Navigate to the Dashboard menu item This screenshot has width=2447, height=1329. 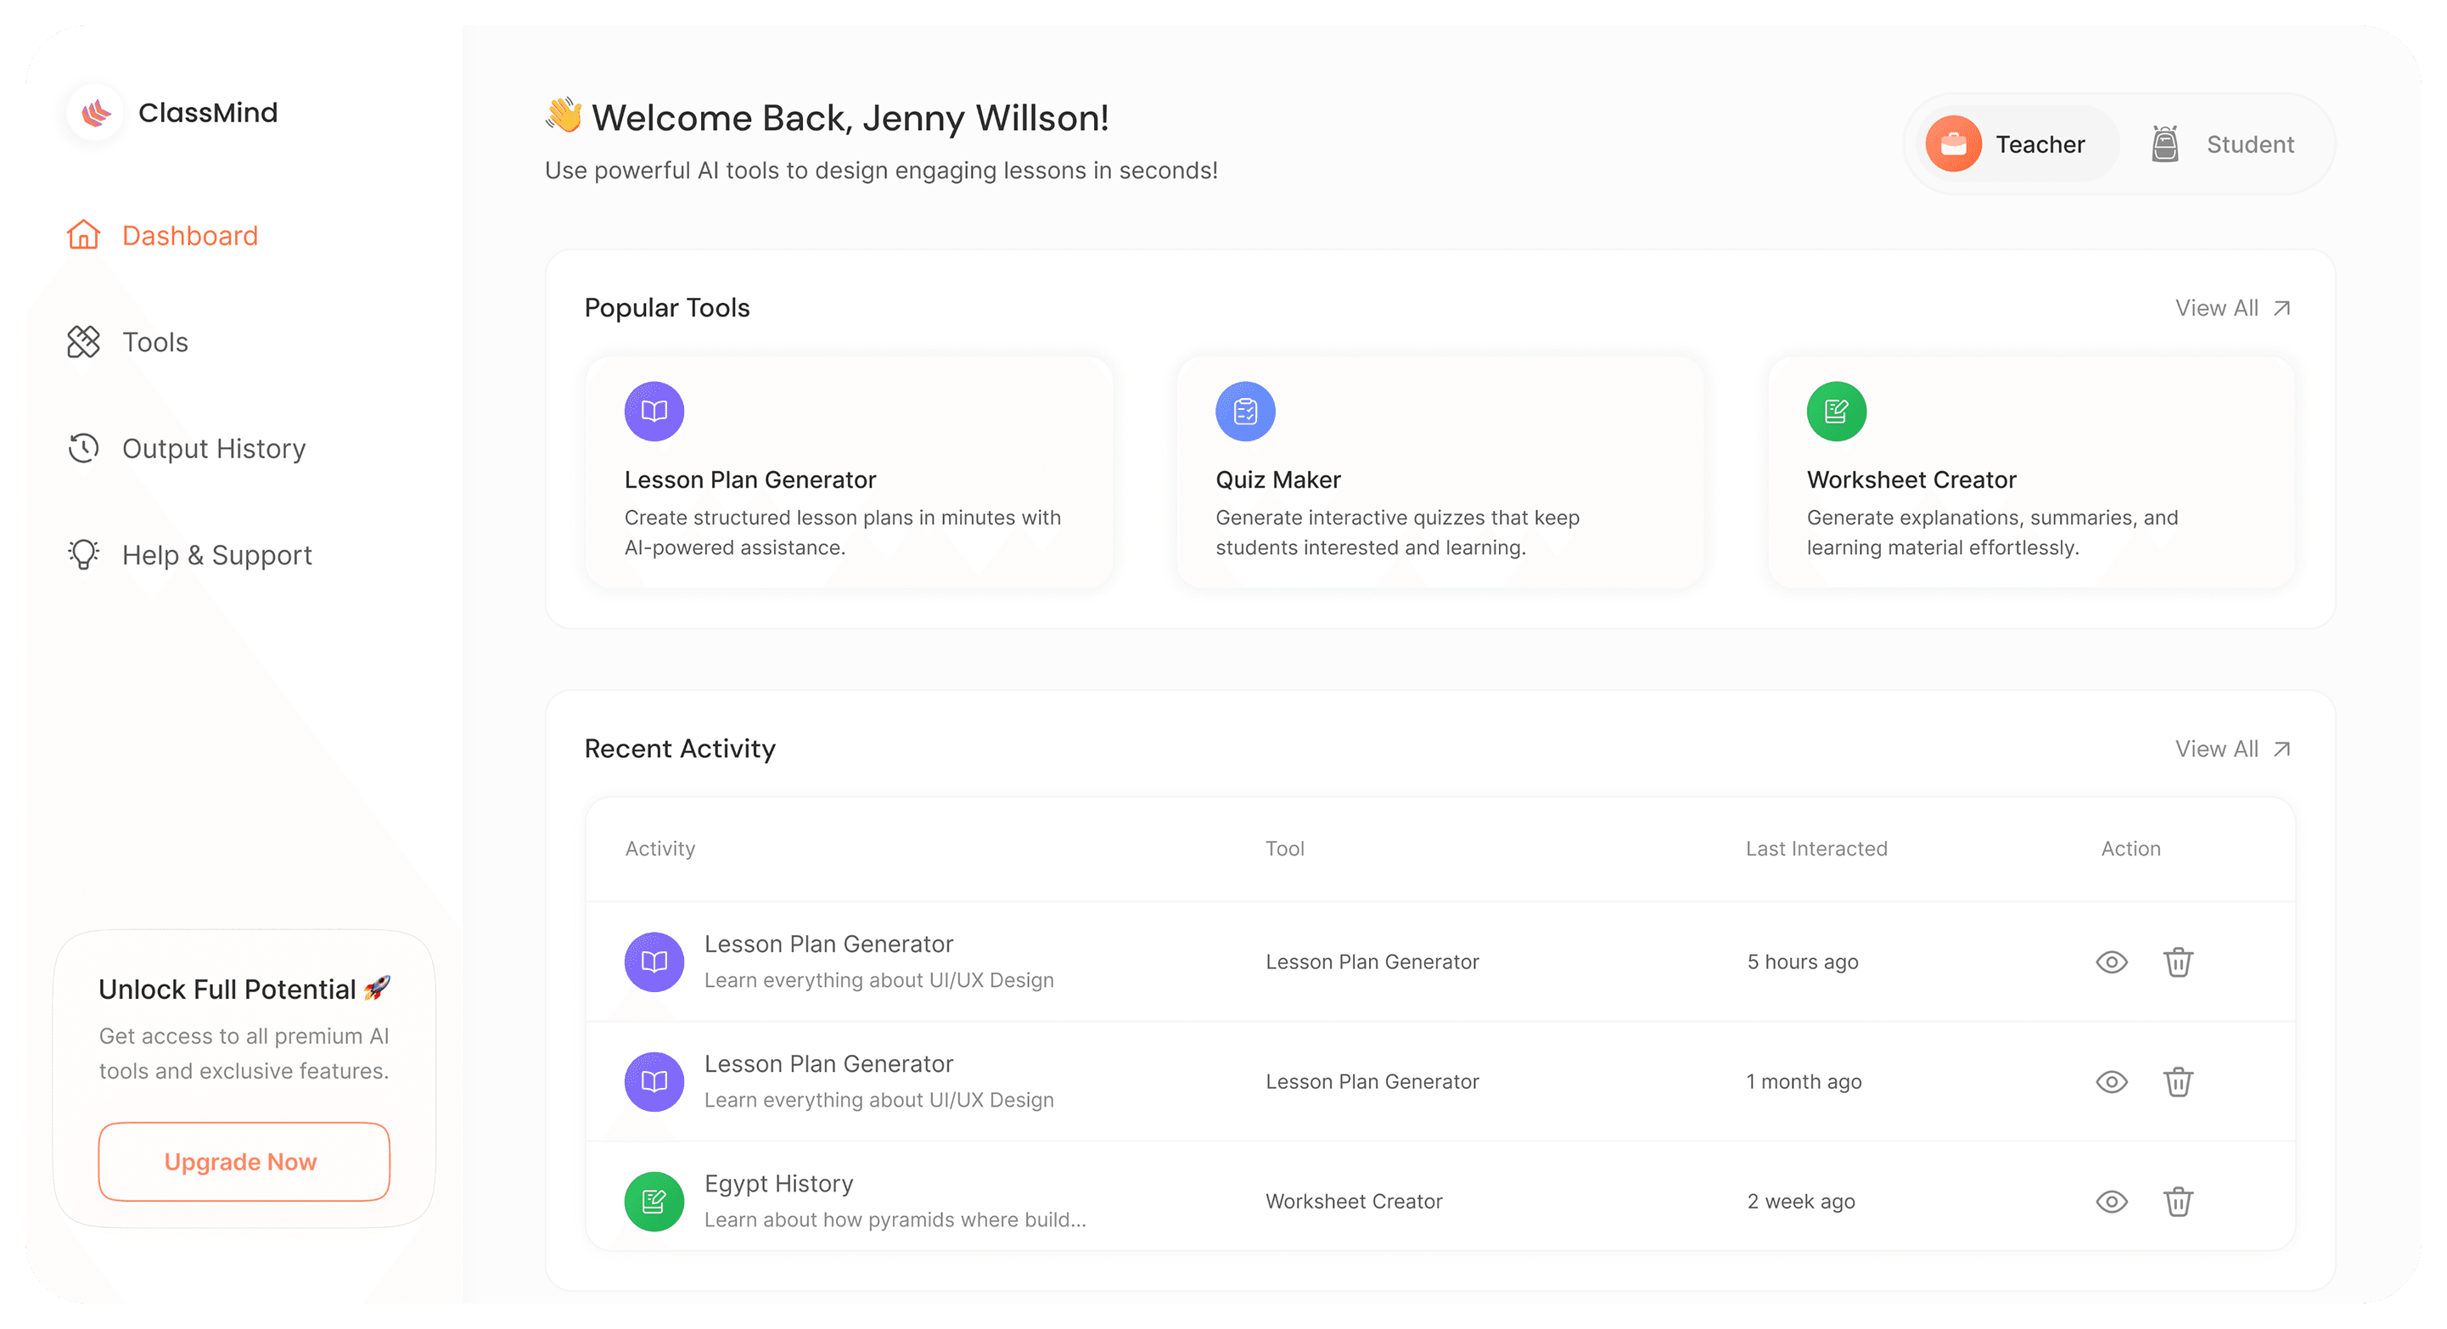[x=190, y=234]
